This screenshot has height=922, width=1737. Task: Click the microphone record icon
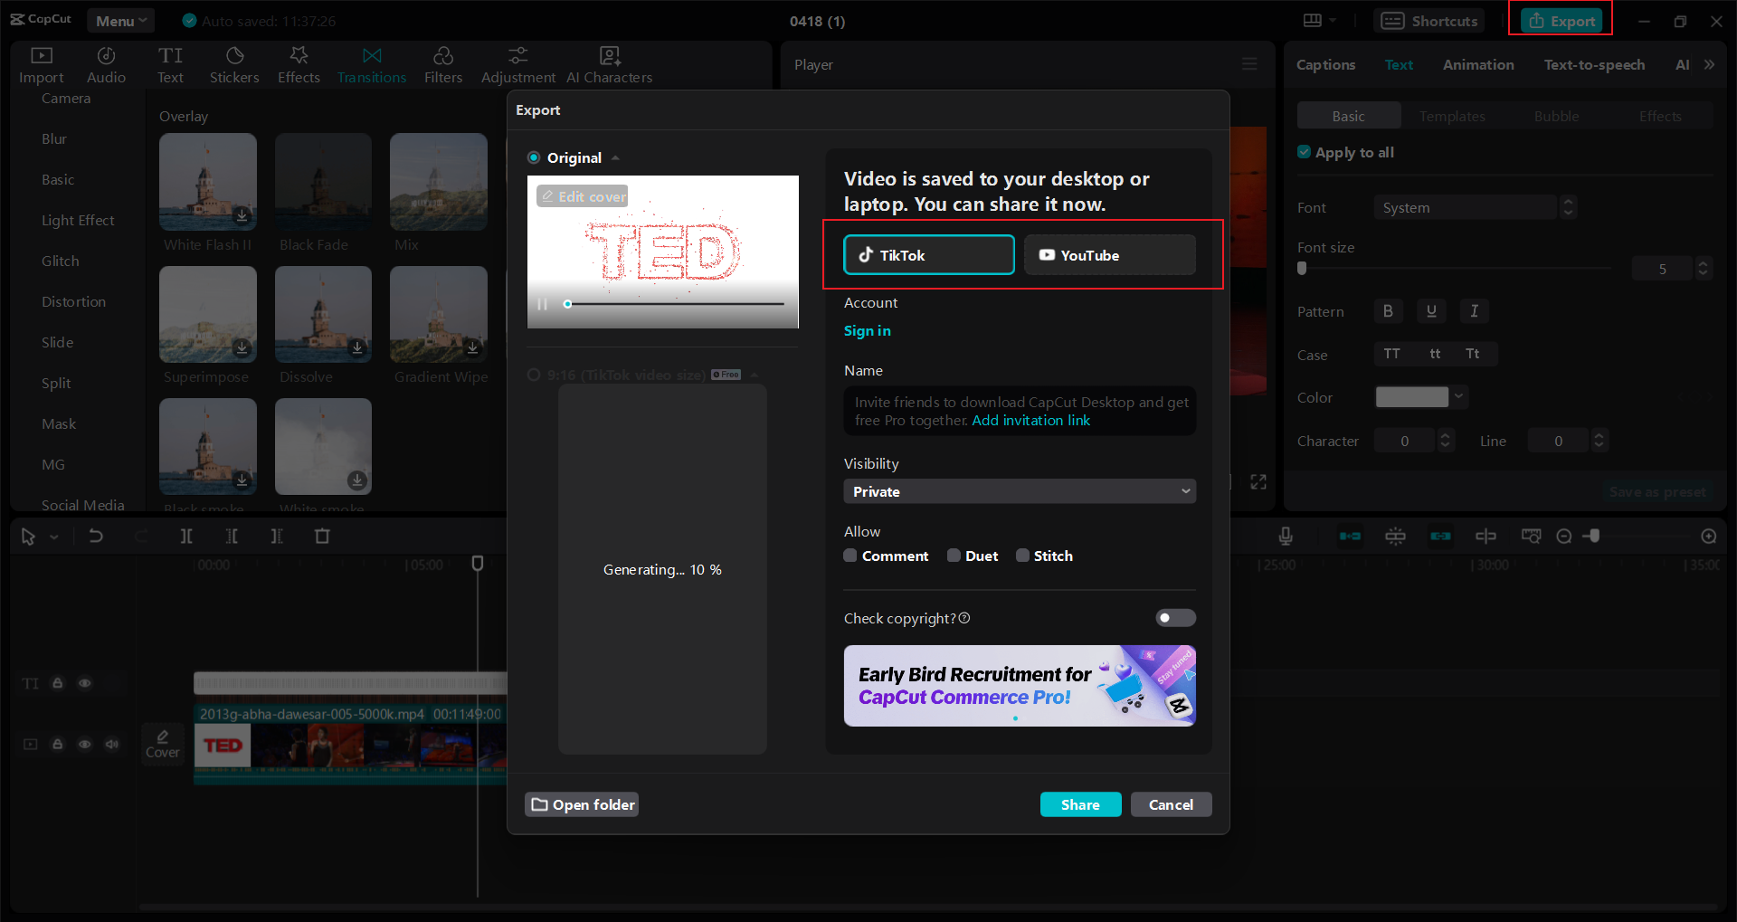pyautogui.click(x=1286, y=536)
